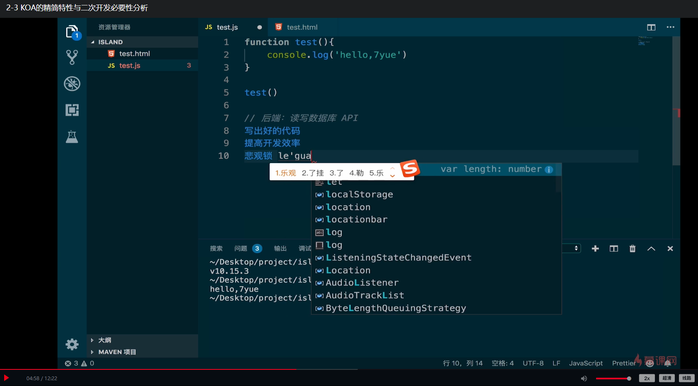The image size is (698, 386).
Task: Open the Explorer view in activity bar
Action: [x=72, y=32]
